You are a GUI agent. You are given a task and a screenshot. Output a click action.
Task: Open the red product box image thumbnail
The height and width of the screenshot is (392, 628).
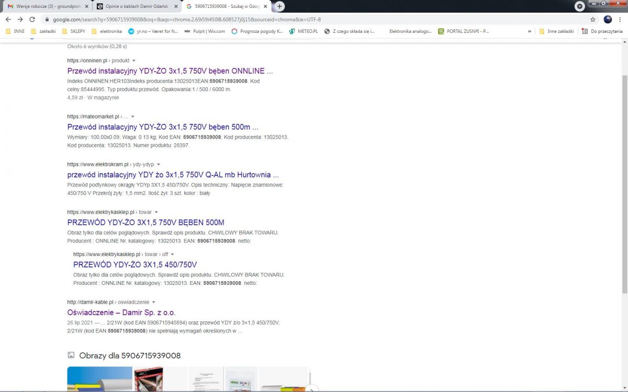tap(148, 379)
